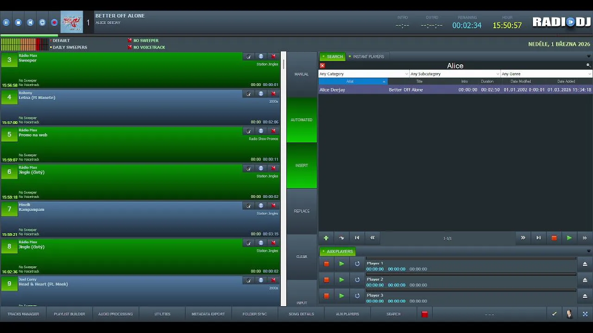
Task: Select the Aux Players tab header
Action: click(338, 252)
